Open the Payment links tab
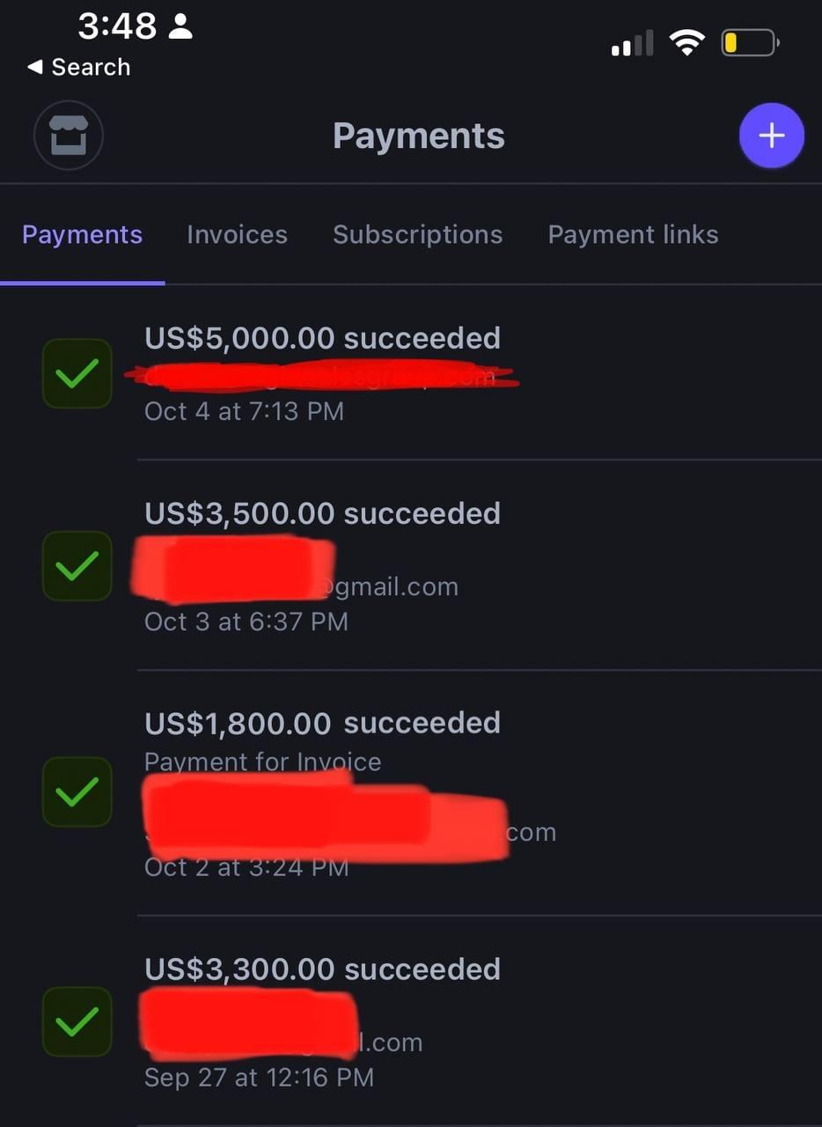The width and height of the screenshot is (822, 1127). (634, 234)
